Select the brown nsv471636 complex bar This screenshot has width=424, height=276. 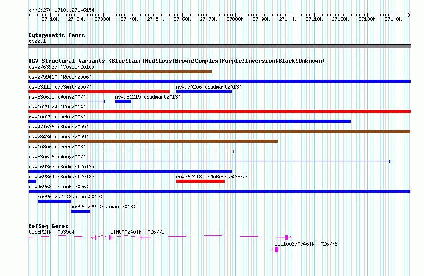[219, 131]
